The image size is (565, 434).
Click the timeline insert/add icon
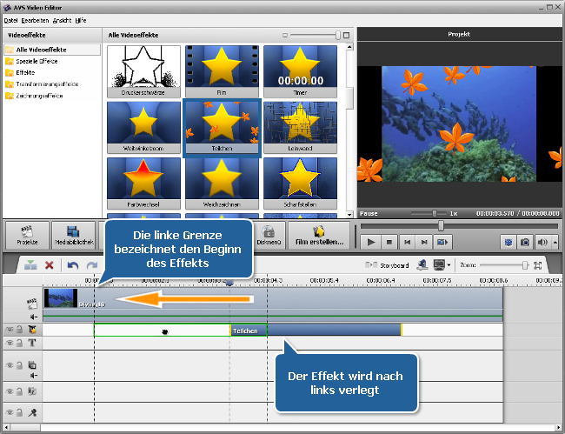[30, 265]
